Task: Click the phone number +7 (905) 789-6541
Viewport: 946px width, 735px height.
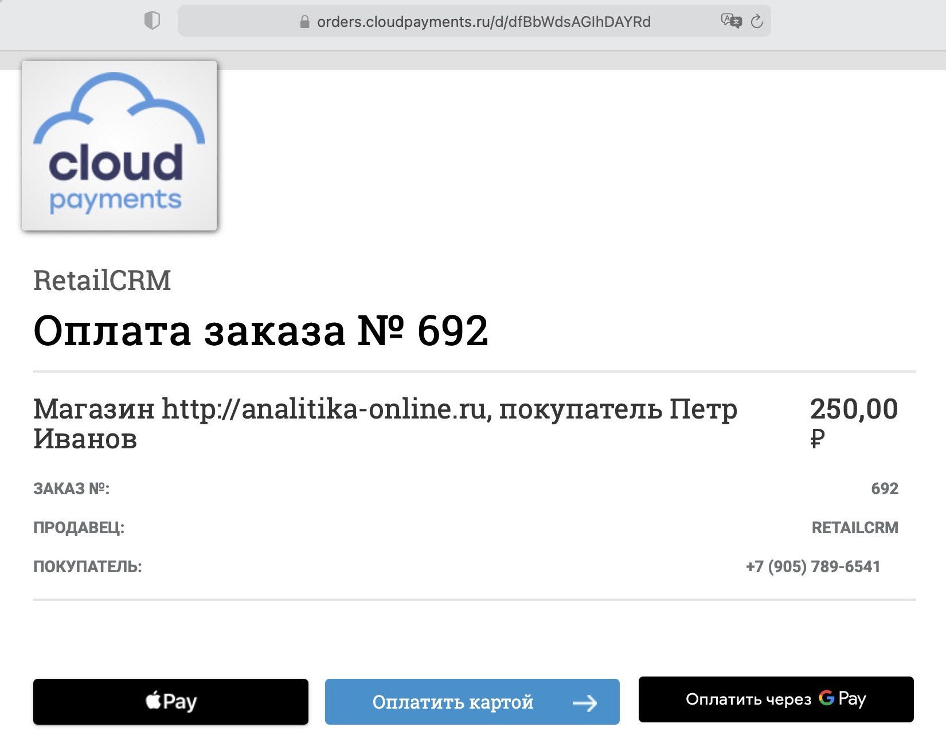Action: (x=813, y=566)
